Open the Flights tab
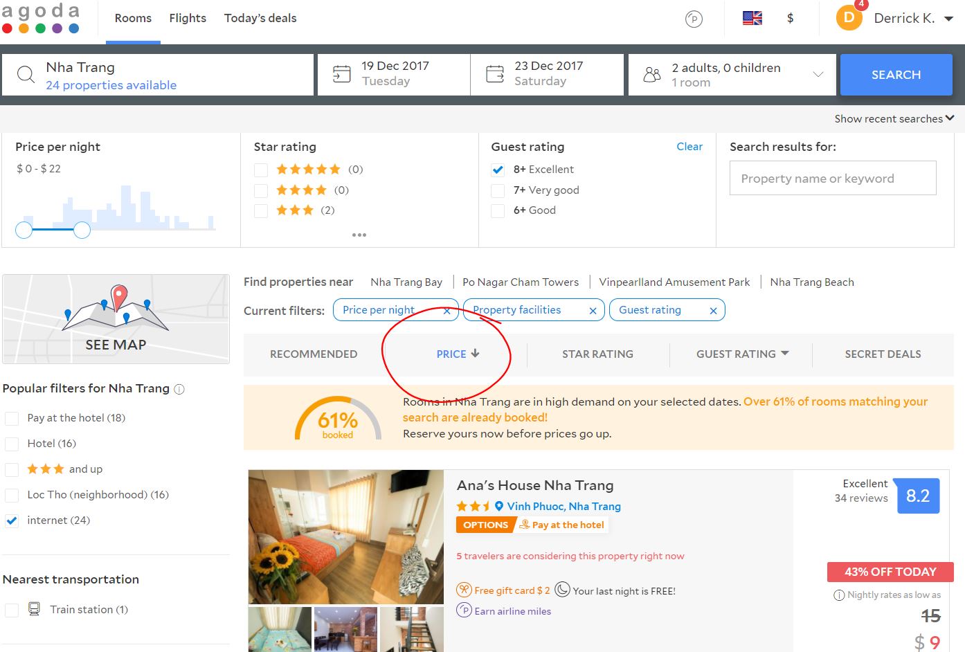This screenshot has width=965, height=652. [x=188, y=19]
